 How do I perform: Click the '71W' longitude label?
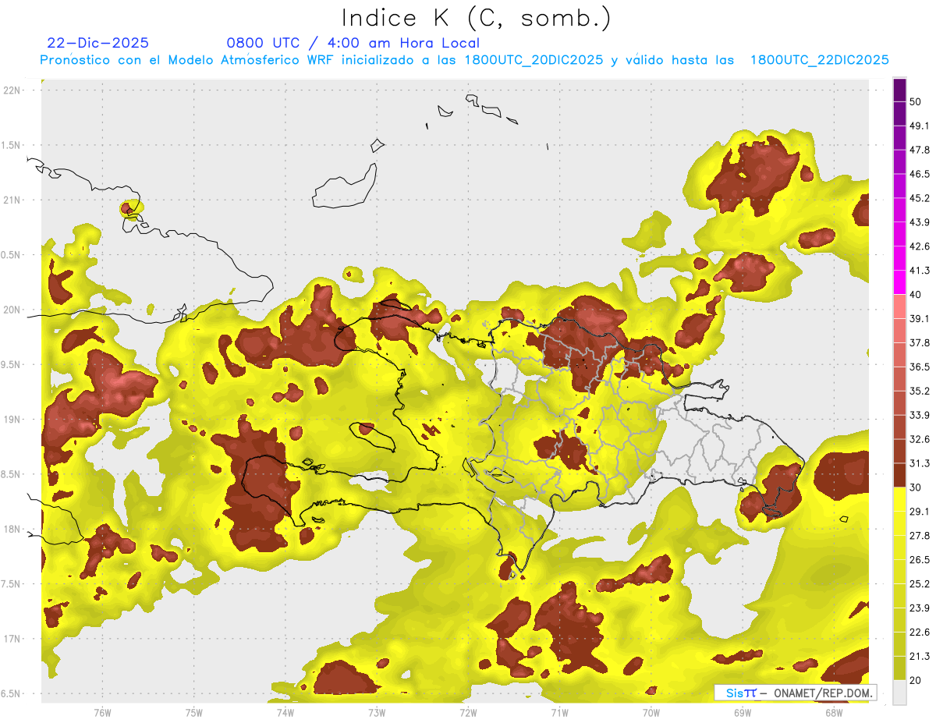coord(559,712)
